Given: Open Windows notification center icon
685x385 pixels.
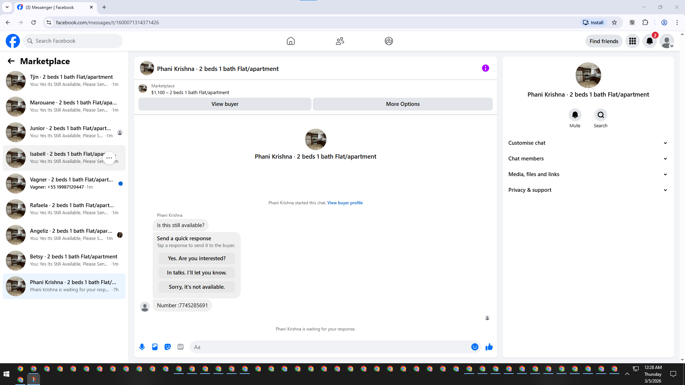Looking at the screenshot, I should tap(673, 374).
